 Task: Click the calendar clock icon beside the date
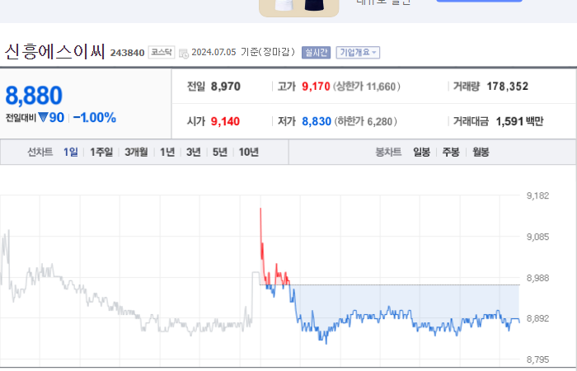coord(184,54)
